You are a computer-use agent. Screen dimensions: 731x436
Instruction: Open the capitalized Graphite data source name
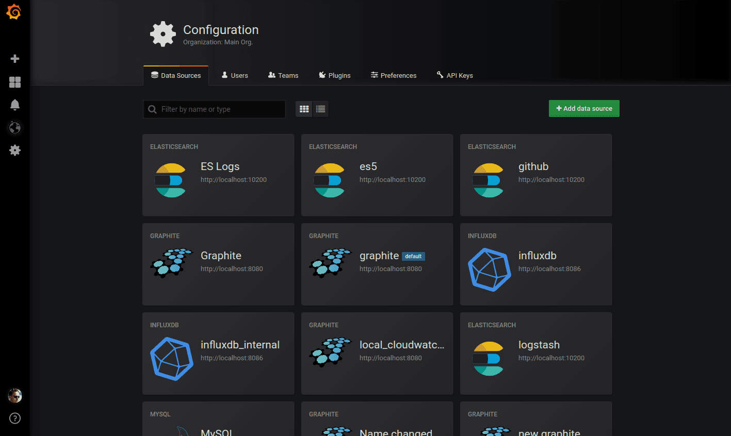coord(221,256)
